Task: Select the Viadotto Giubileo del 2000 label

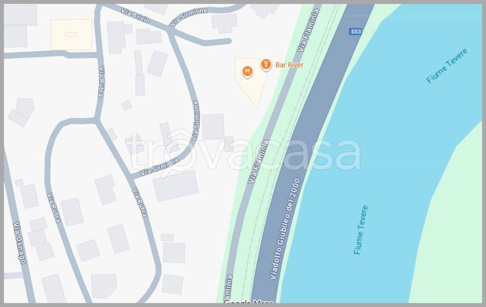Action: point(285,229)
